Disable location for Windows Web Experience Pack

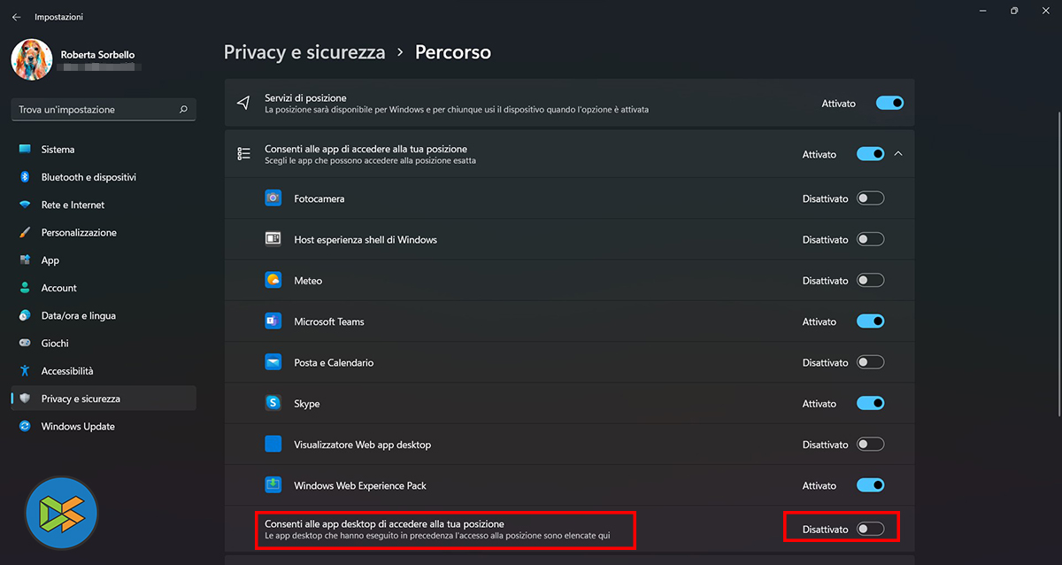click(x=871, y=485)
